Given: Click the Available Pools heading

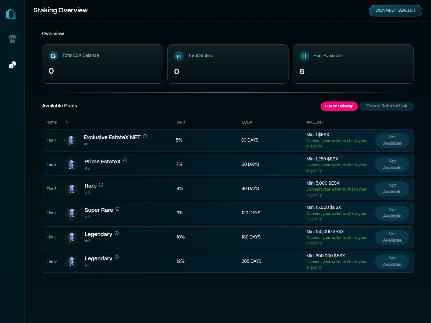Looking at the screenshot, I should point(60,106).
